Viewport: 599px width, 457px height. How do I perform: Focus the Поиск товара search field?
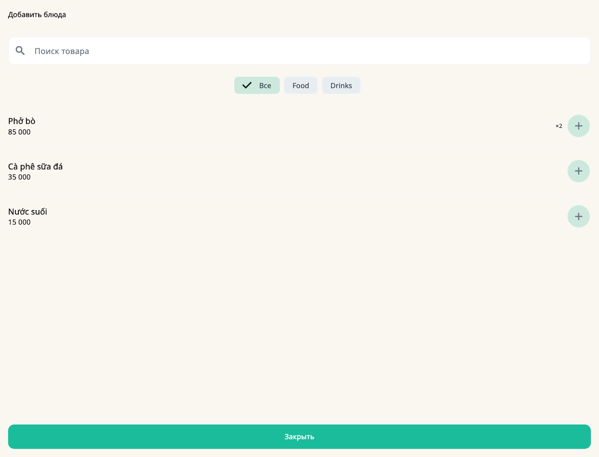click(x=299, y=51)
